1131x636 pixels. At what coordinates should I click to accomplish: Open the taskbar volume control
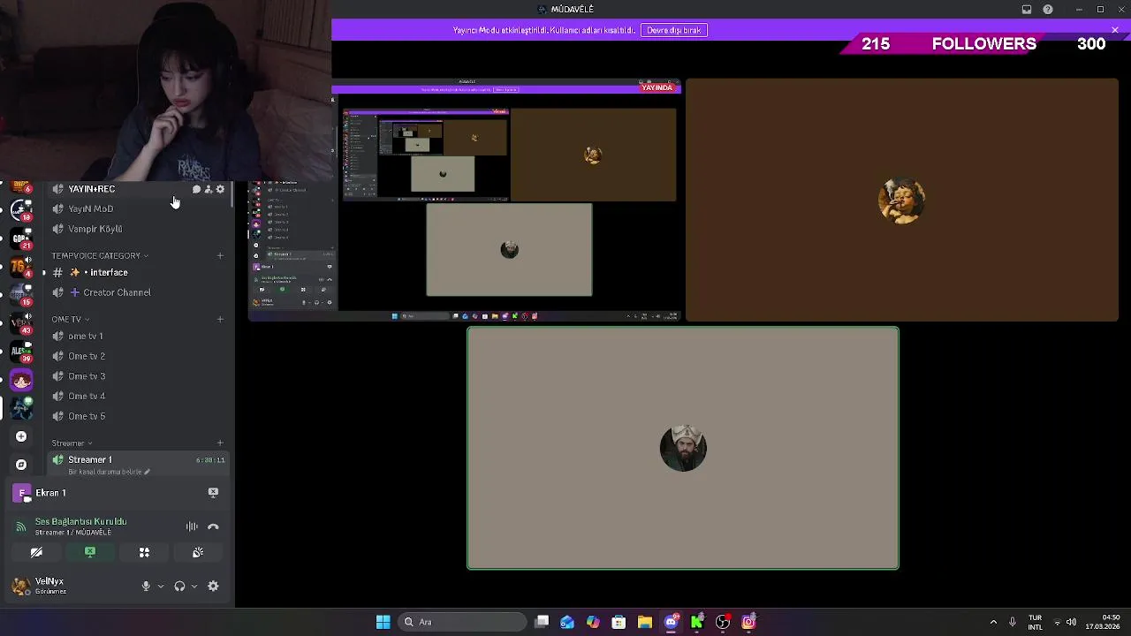click(x=1072, y=622)
